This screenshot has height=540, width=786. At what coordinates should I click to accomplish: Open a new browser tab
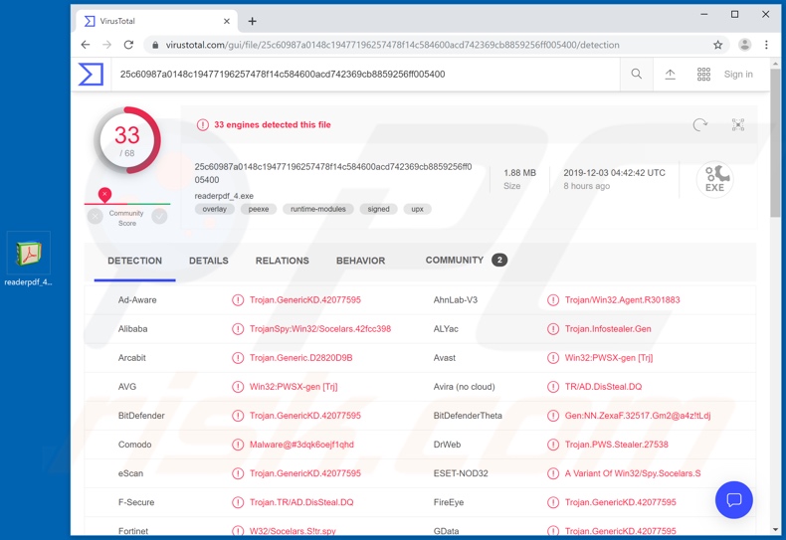pyautogui.click(x=252, y=21)
